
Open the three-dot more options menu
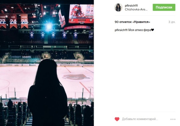click(173, 119)
